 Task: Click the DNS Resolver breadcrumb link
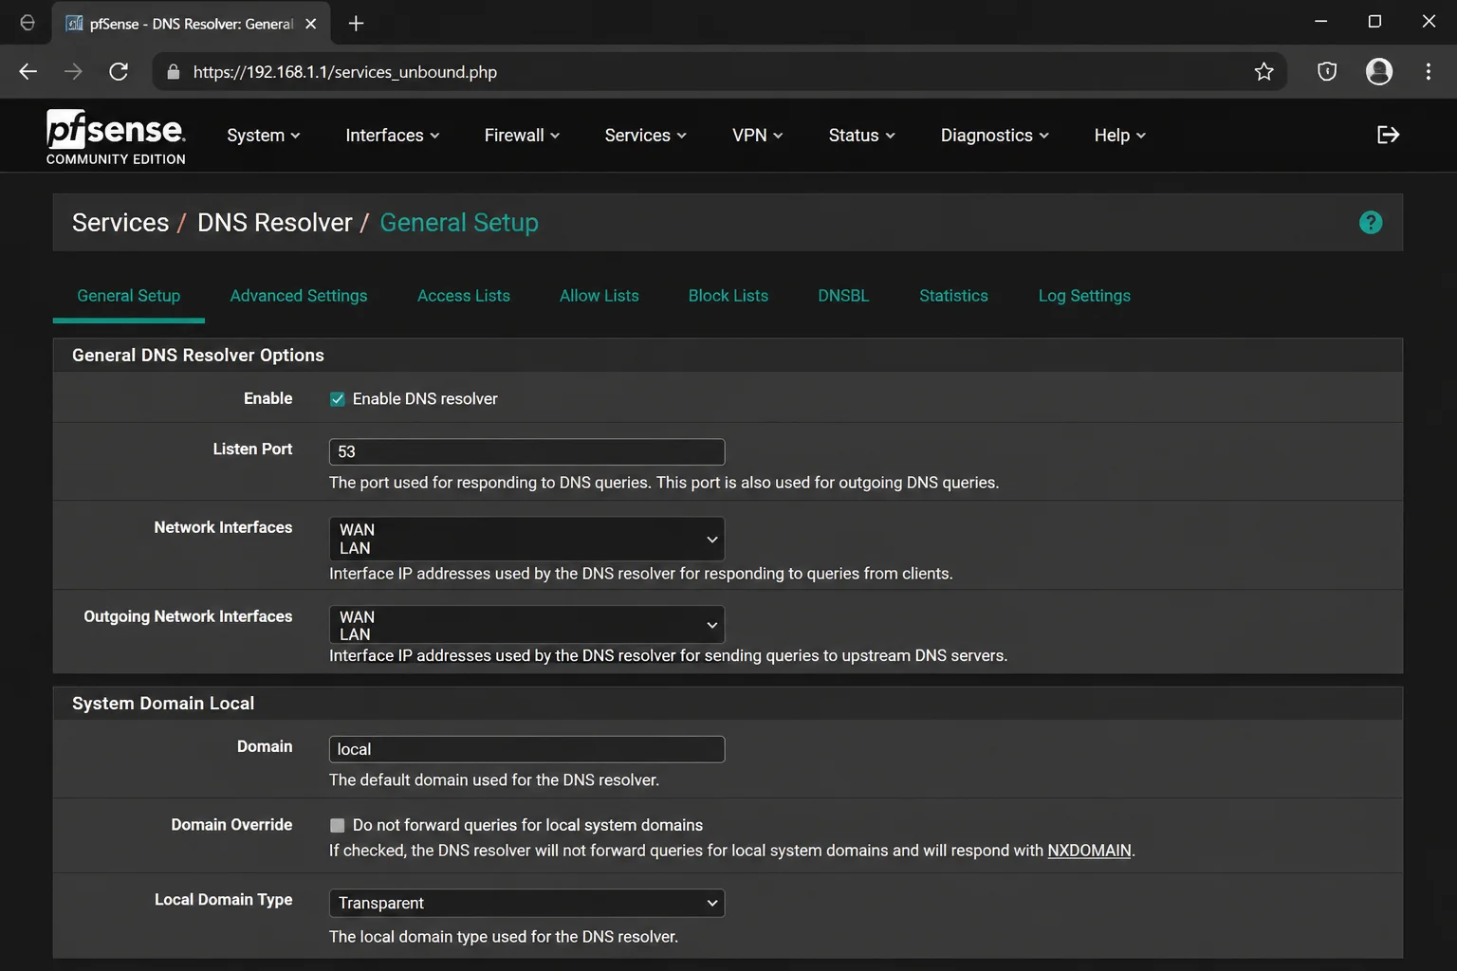(x=275, y=223)
